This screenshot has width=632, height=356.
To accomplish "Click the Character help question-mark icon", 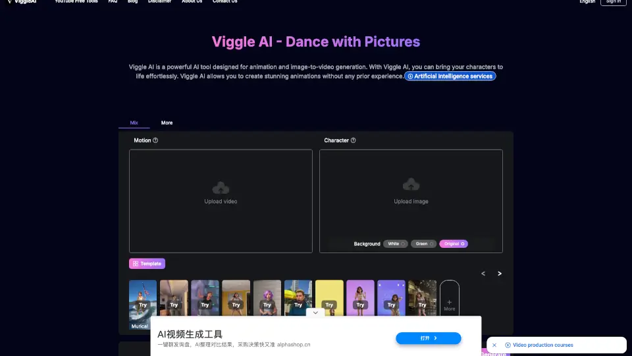I will point(353,140).
